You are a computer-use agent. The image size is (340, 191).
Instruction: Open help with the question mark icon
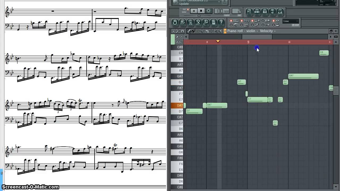(x=221, y=23)
